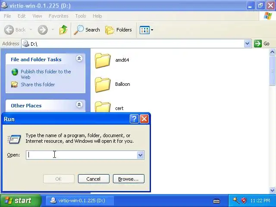
Task: Click the cert folder name
Action: point(119,108)
